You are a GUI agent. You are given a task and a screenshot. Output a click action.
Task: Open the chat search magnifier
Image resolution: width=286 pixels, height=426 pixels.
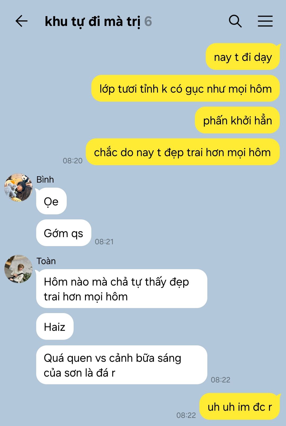click(235, 21)
